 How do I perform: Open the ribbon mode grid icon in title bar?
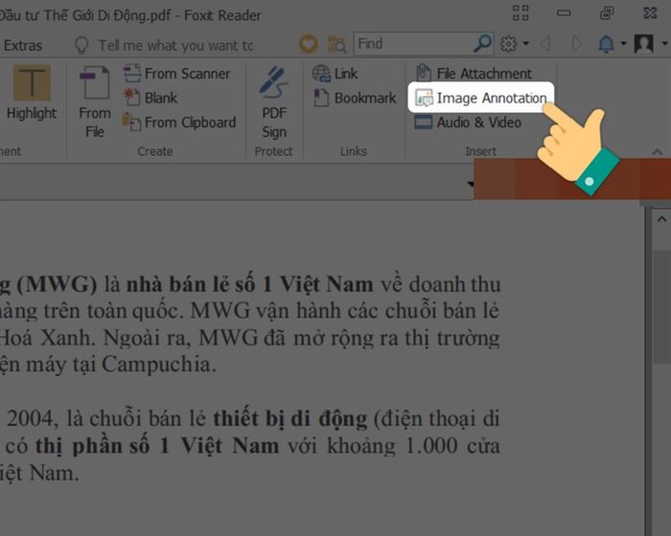[521, 12]
